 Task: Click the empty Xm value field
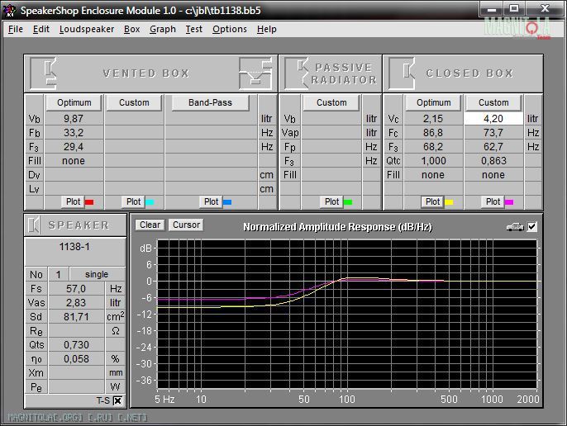click(x=76, y=373)
